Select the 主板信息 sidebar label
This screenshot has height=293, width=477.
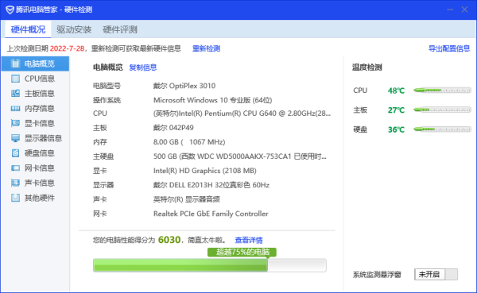[x=40, y=94]
